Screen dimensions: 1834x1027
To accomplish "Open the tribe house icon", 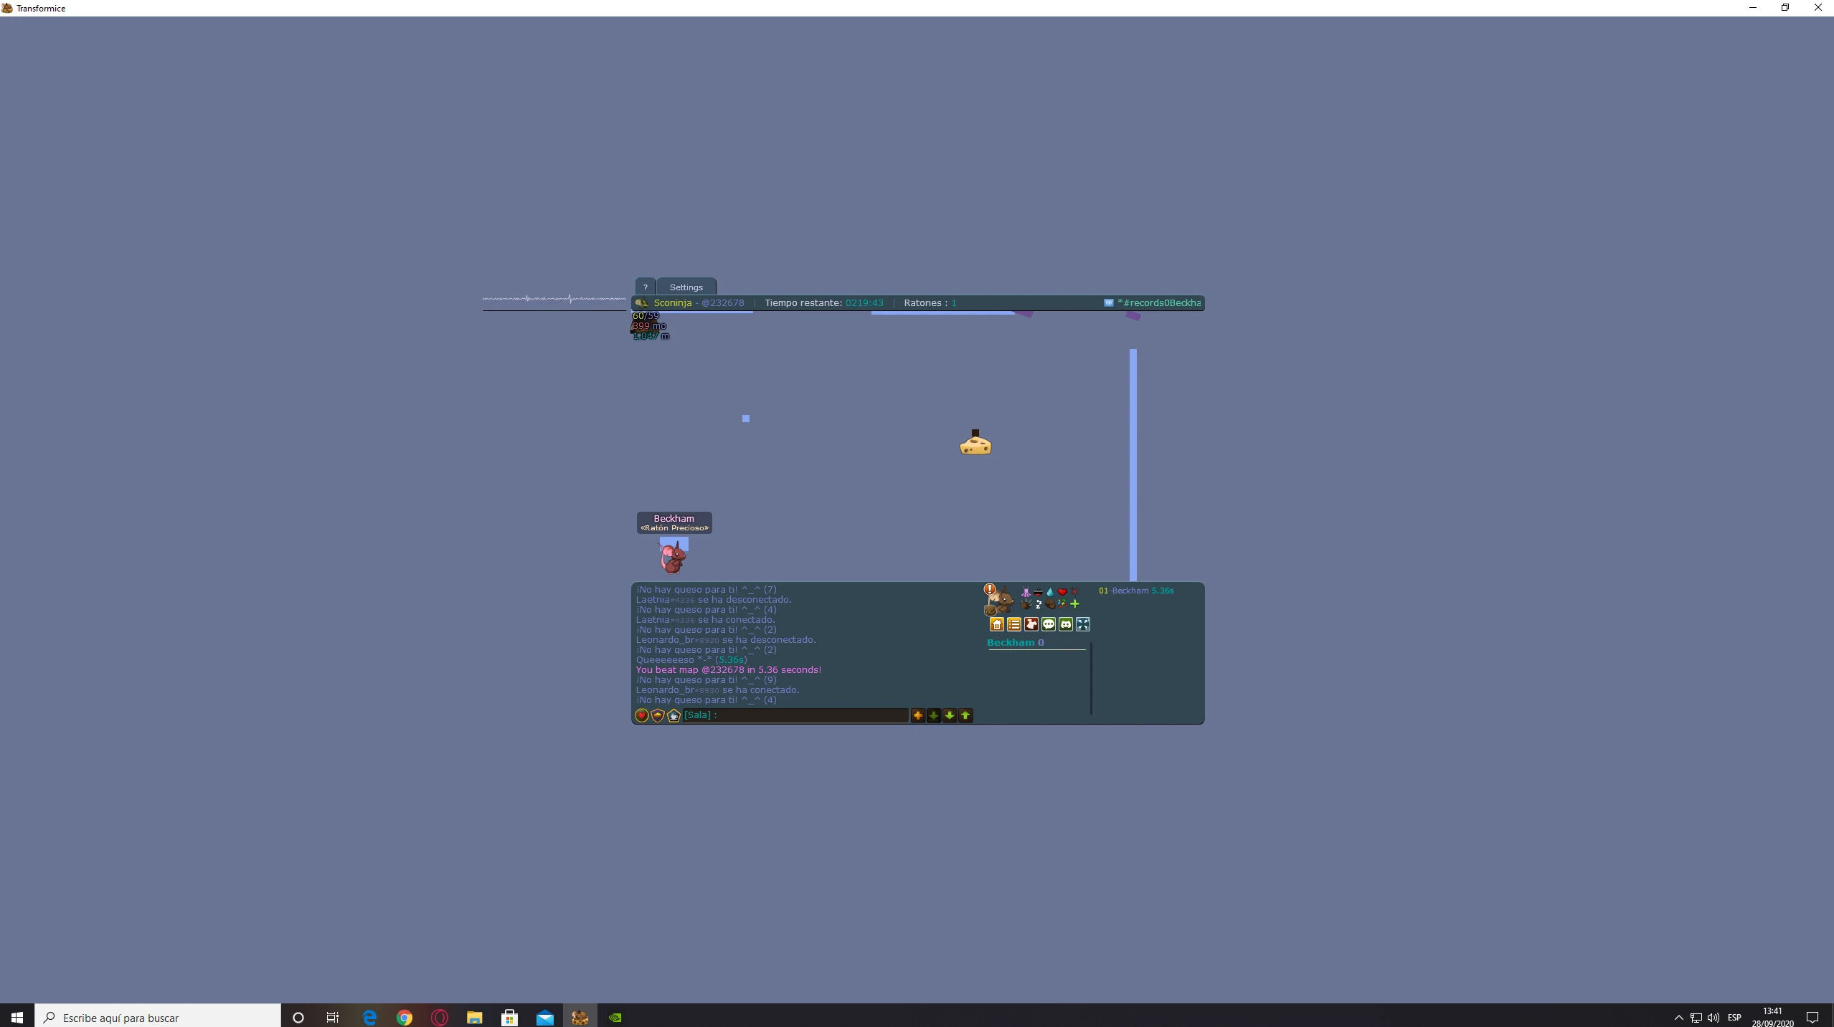I will coord(997,624).
